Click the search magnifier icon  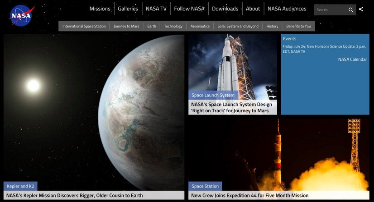[350, 10]
